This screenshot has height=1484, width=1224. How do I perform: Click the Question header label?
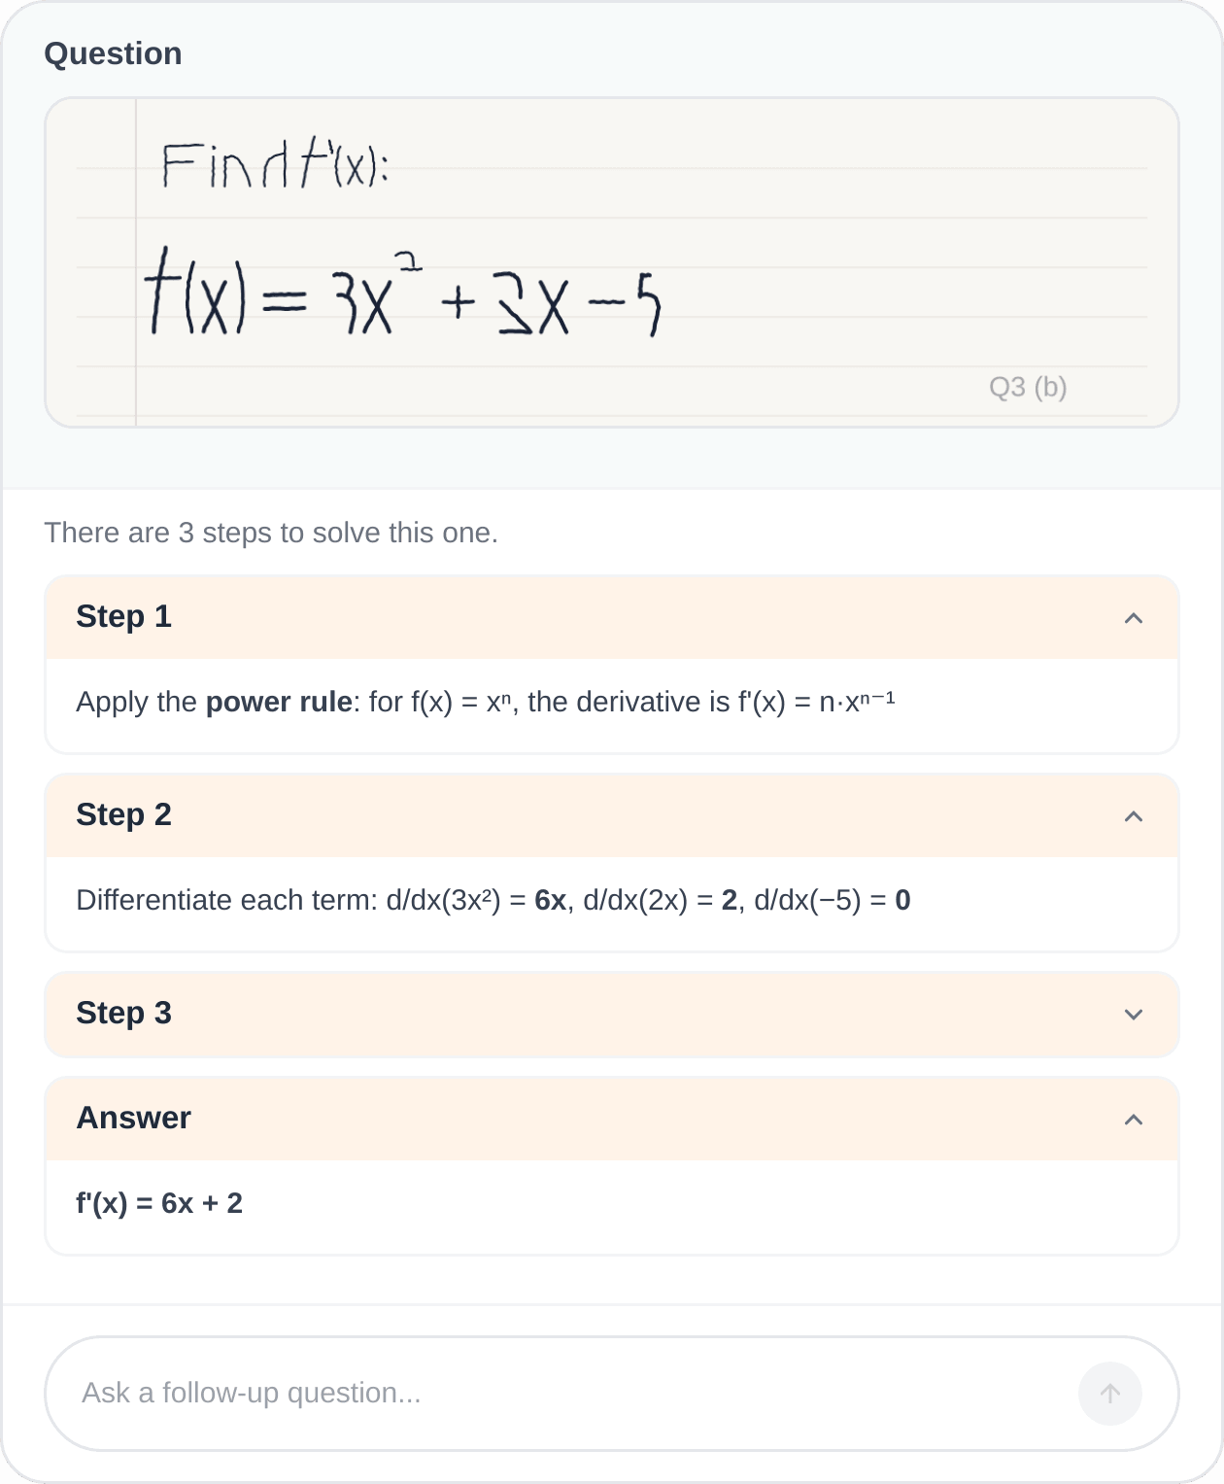click(114, 54)
